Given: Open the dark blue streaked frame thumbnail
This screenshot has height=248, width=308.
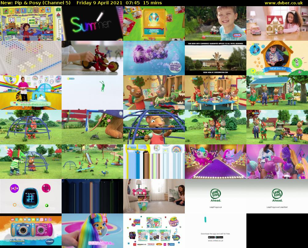Looking at the screenshot, I should click(92, 196).
